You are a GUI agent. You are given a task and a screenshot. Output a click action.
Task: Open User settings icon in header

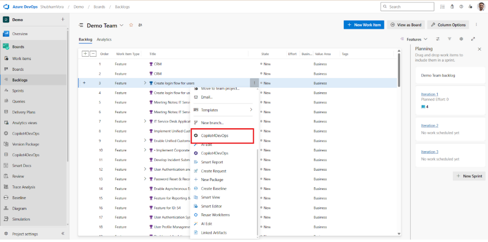[x=470, y=6]
